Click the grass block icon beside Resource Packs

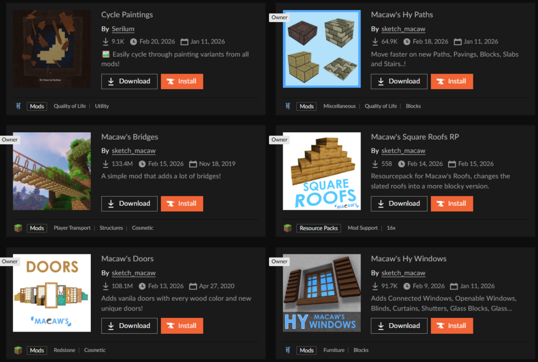coord(288,228)
